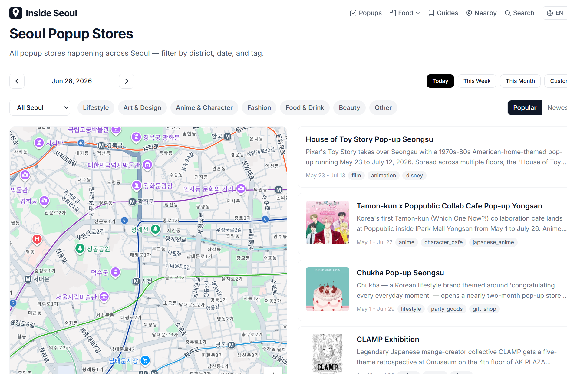567x374 pixels.
Task: Select the This Month range
Action: coord(520,81)
